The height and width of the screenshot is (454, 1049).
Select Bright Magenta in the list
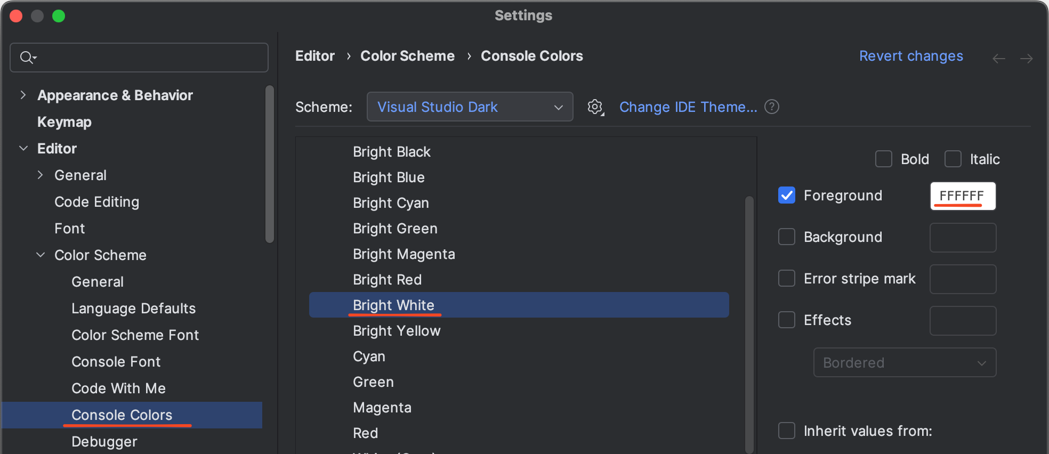(x=404, y=254)
